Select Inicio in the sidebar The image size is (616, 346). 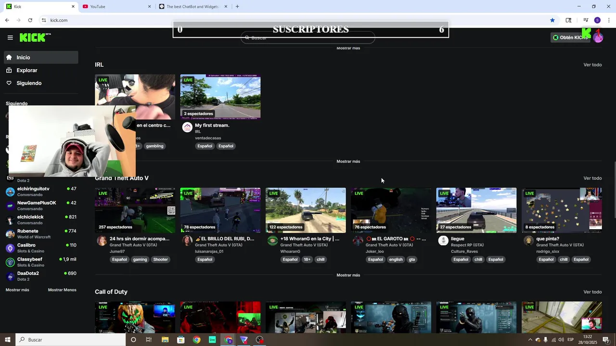tap(41, 57)
